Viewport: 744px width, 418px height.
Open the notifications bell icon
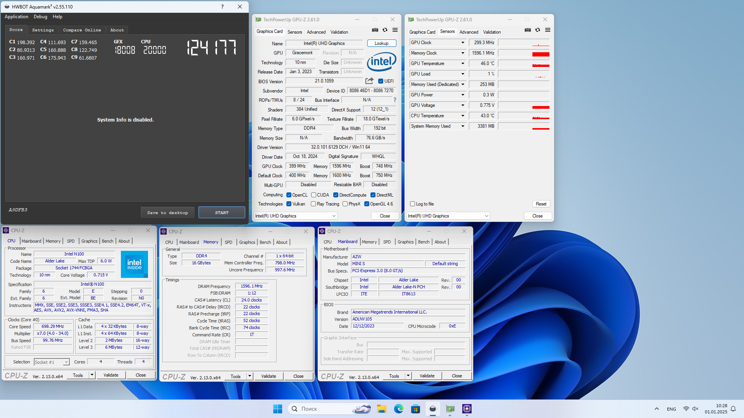pos(733,409)
